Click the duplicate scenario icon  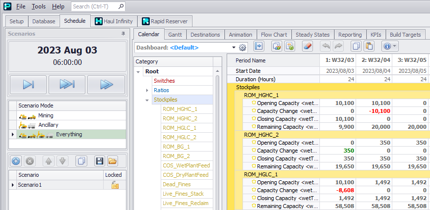click(x=82, y=161)
